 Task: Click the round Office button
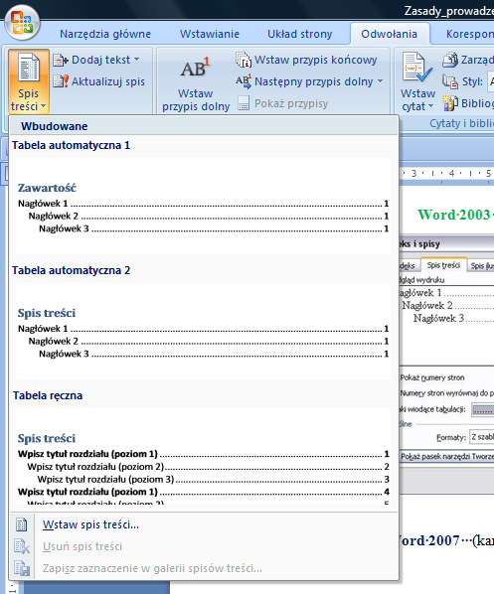pos(22,23)
